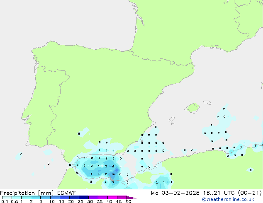
Task: Click the 1–2 mm legend color swatch
Action: 26,198
